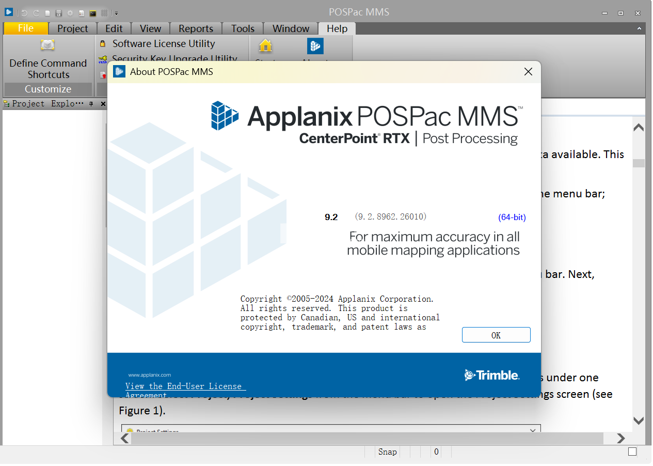Screen dimensions: 653x466
Task: Click the square box icon in status bar corner
Action: click(632, 452)
